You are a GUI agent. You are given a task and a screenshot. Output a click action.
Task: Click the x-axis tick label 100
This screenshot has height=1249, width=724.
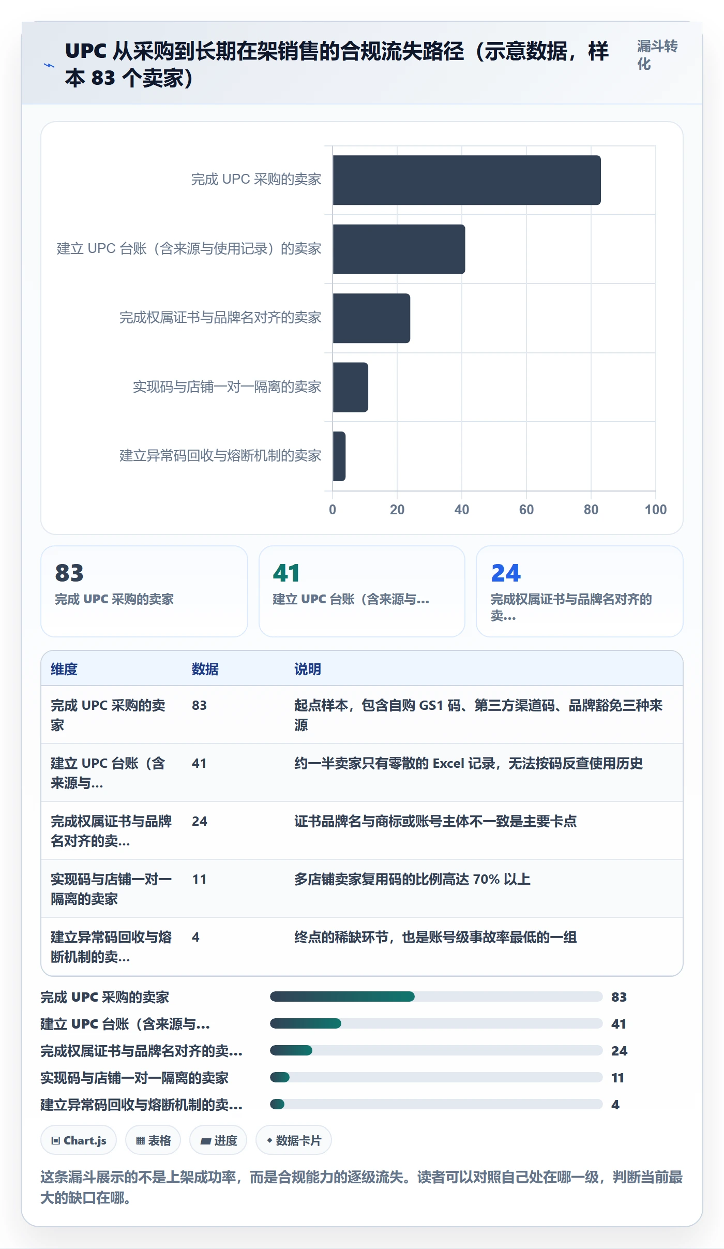(656, 510)
